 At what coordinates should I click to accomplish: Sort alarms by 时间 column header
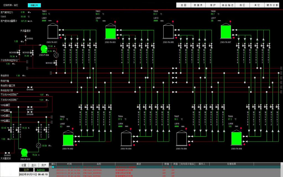(x=69, y=164)
